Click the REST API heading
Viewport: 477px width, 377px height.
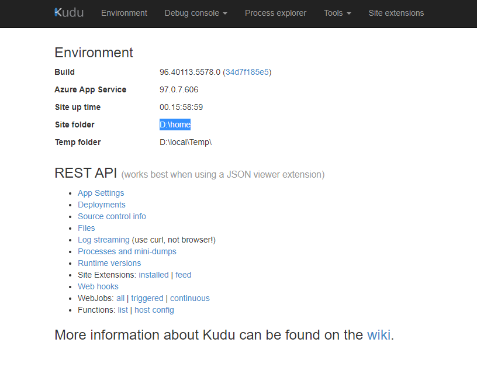(86, 173)
